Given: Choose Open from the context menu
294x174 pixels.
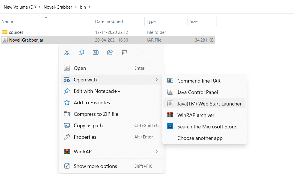Looking at the screenshot, I should pos(111,68).
